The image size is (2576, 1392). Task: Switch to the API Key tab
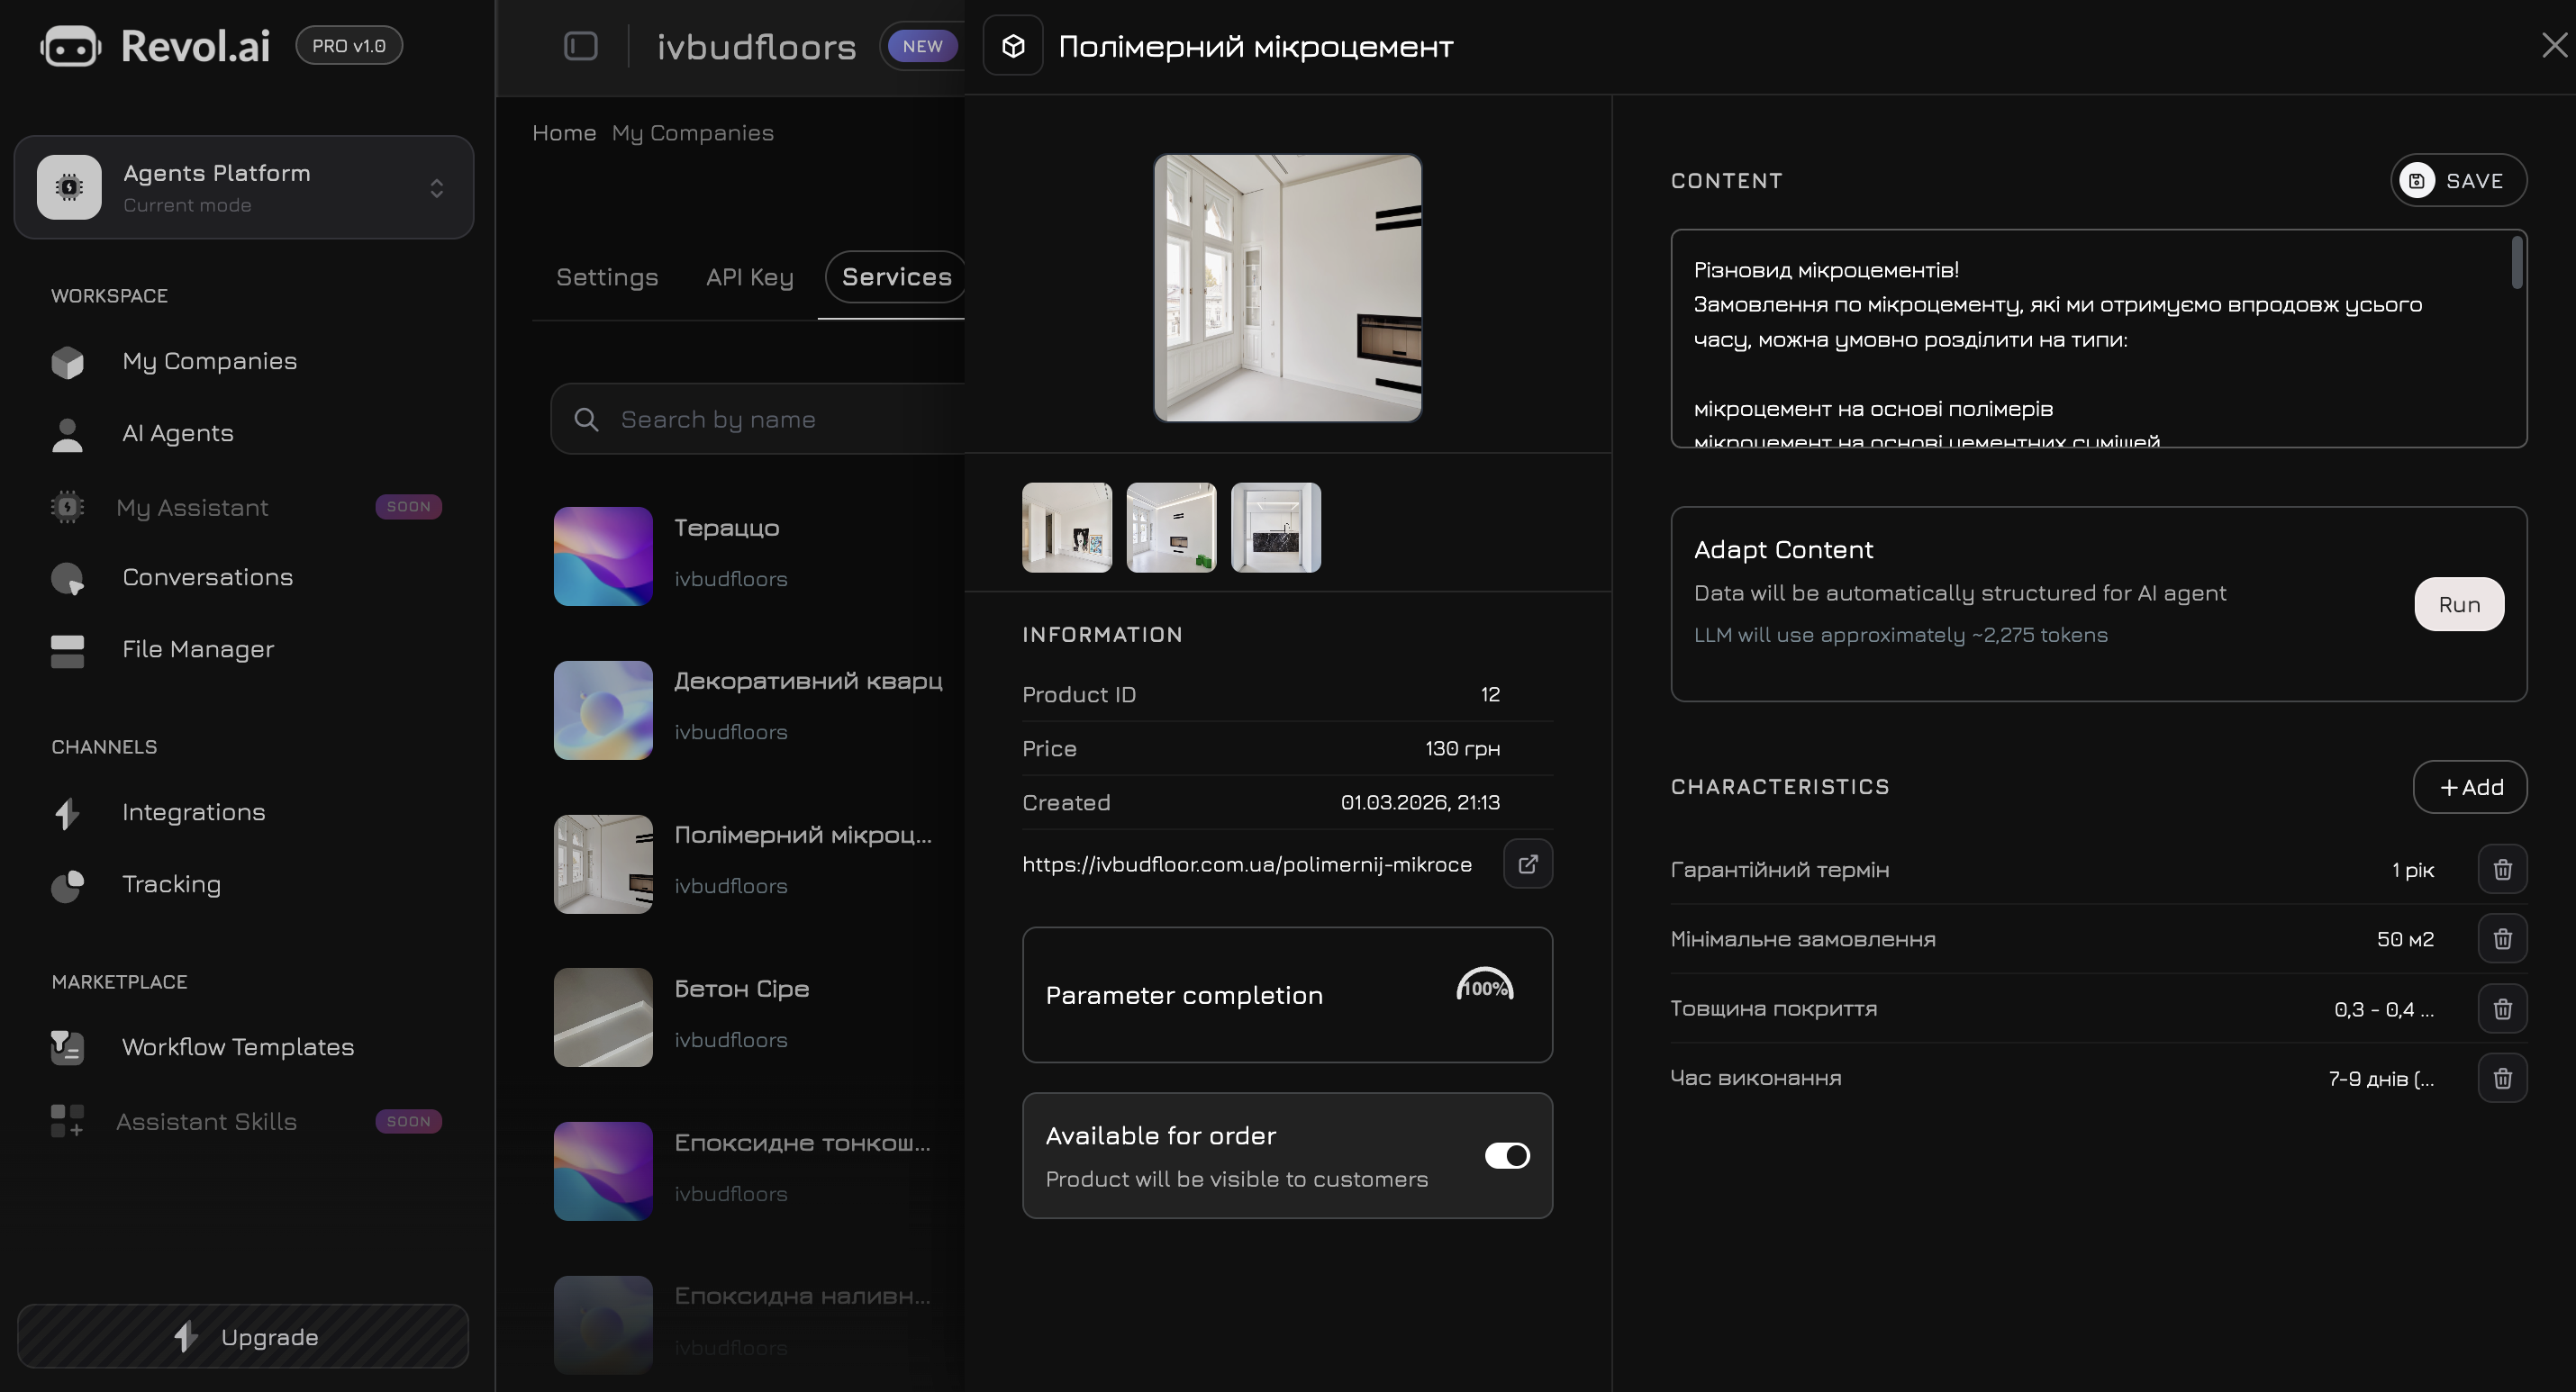pyautogui.click(x=749, y=277)
